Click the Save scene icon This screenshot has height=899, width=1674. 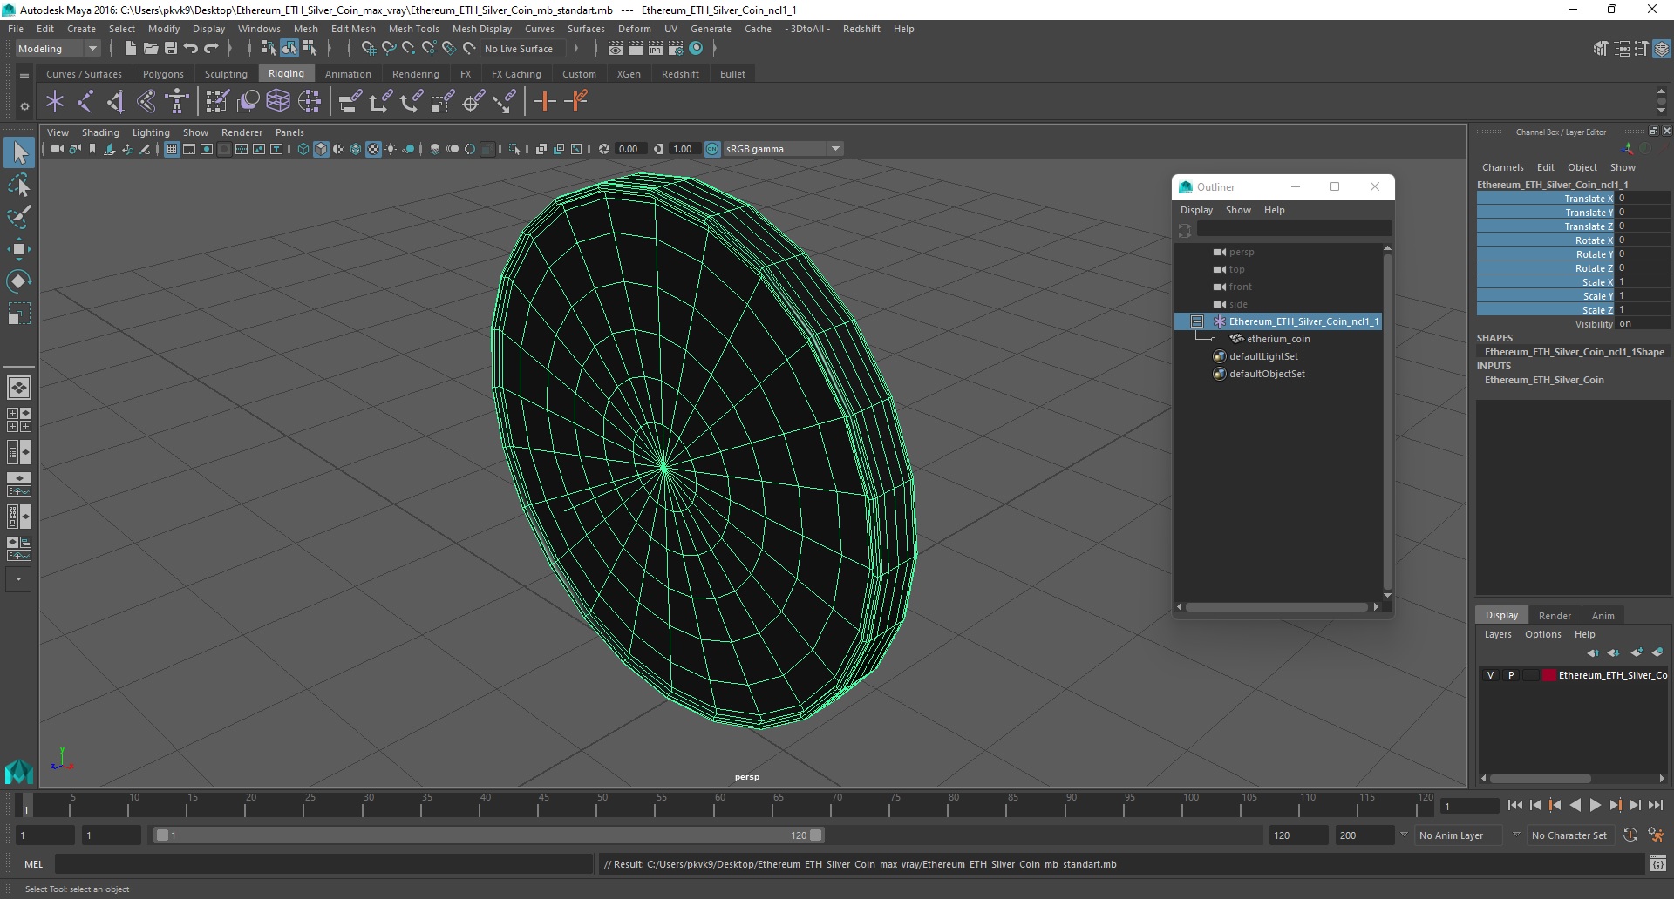(x=171, y=49)
